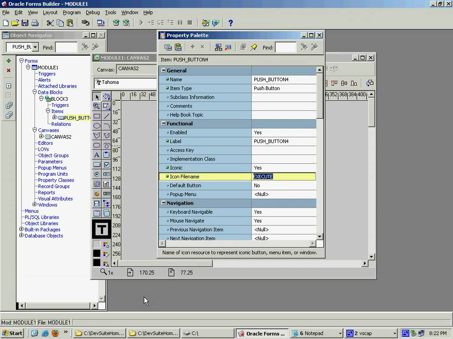
Task: Click the blue question mark Help icon
Action: tap(231, 23)
